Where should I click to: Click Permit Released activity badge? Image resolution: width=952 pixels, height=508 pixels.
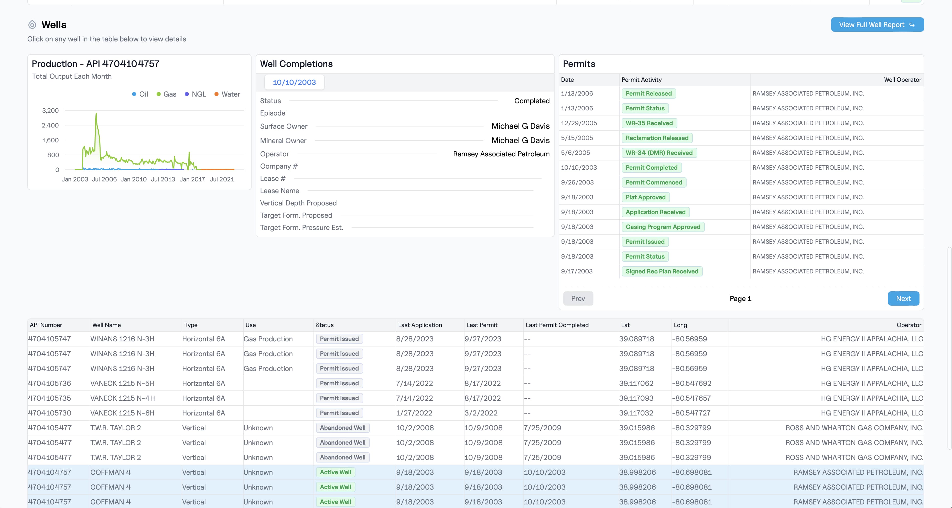648,94
